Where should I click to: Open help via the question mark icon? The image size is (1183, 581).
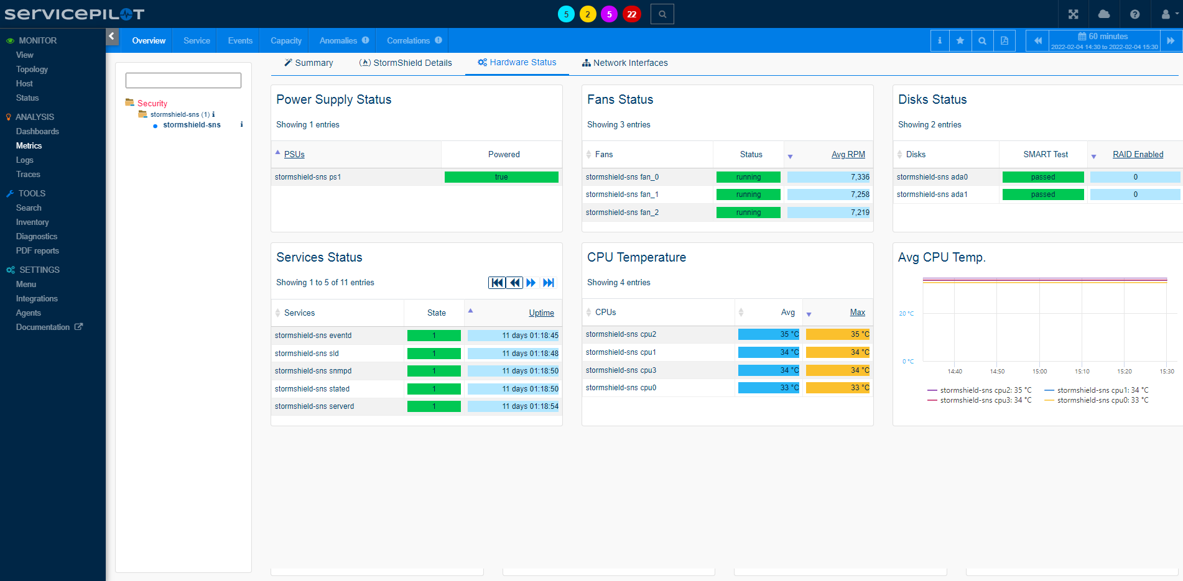[1134, 14]
